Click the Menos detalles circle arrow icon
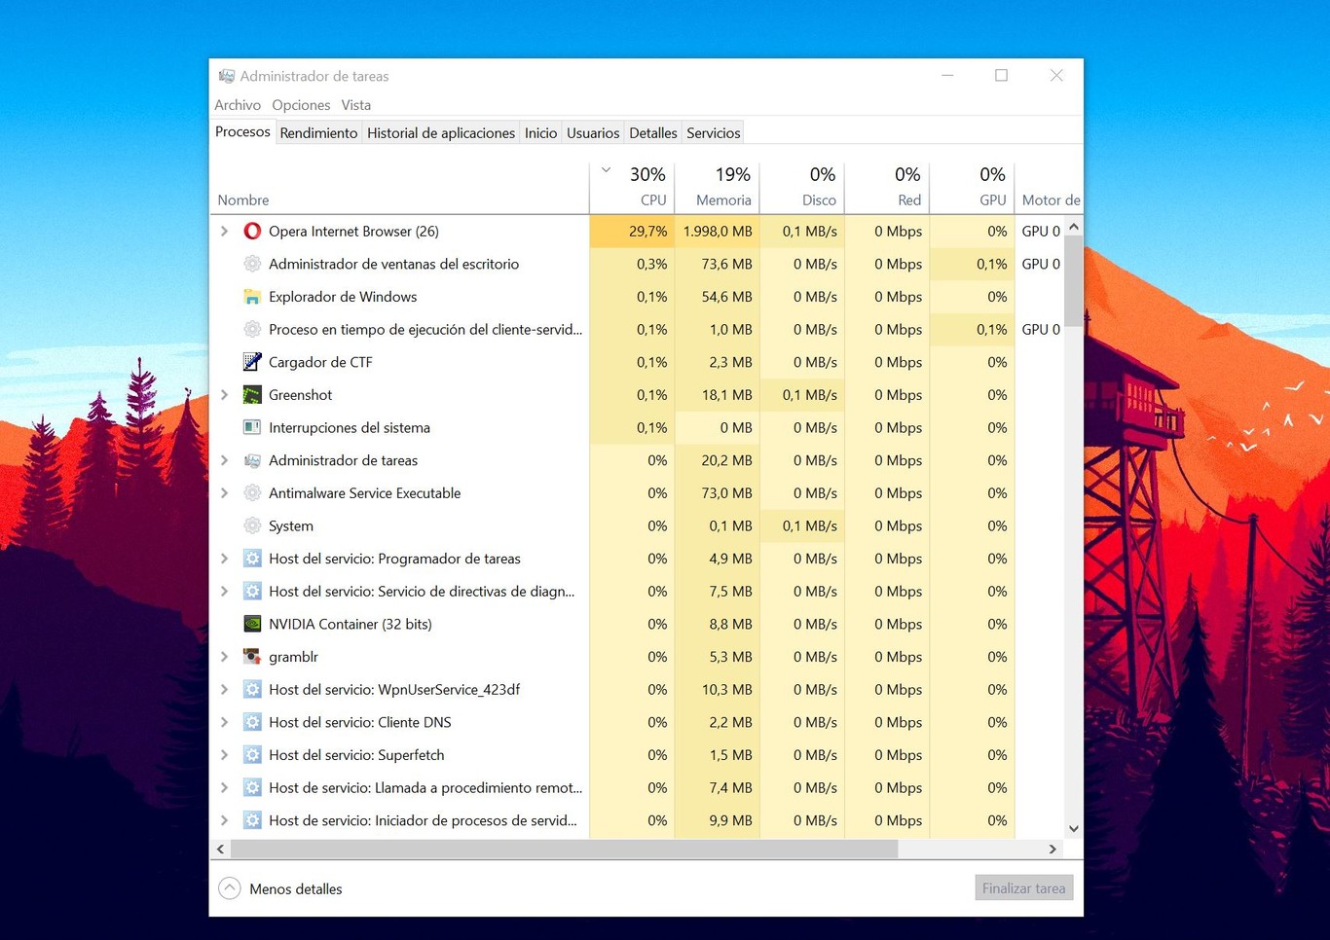1330x940 pixels. 230,888
